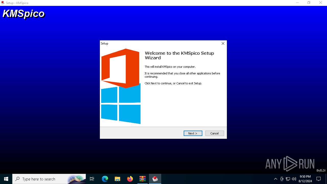Open the clock showing 9:50 PM
Image resolution: width=327 pixels, height=184 pixels.
click(x=305, y=179)
